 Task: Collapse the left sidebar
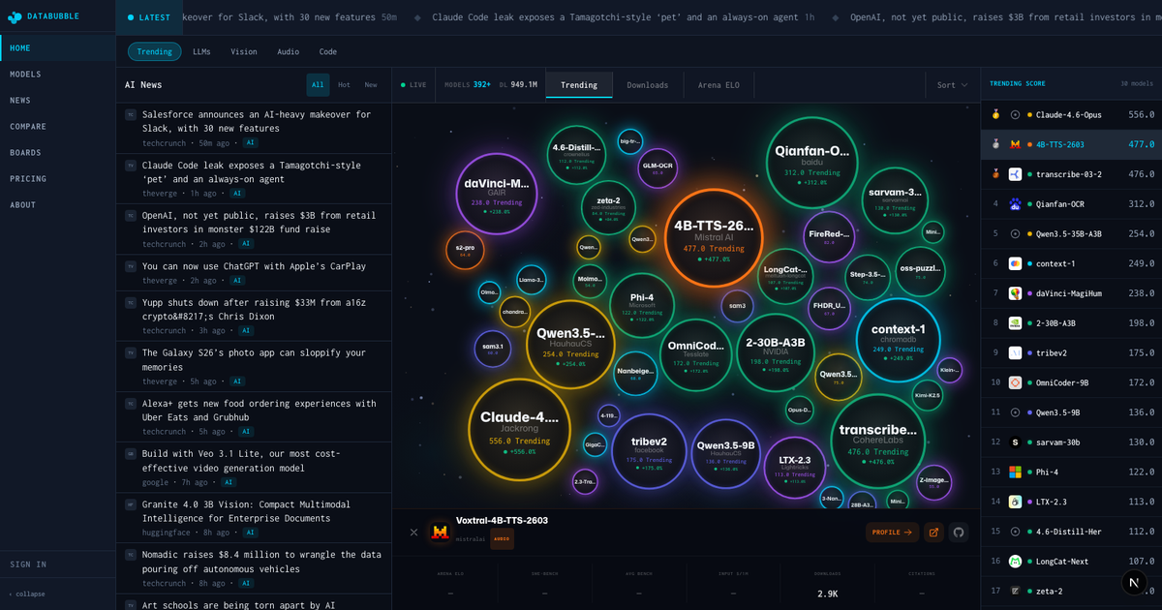click(x=29, y=594)
